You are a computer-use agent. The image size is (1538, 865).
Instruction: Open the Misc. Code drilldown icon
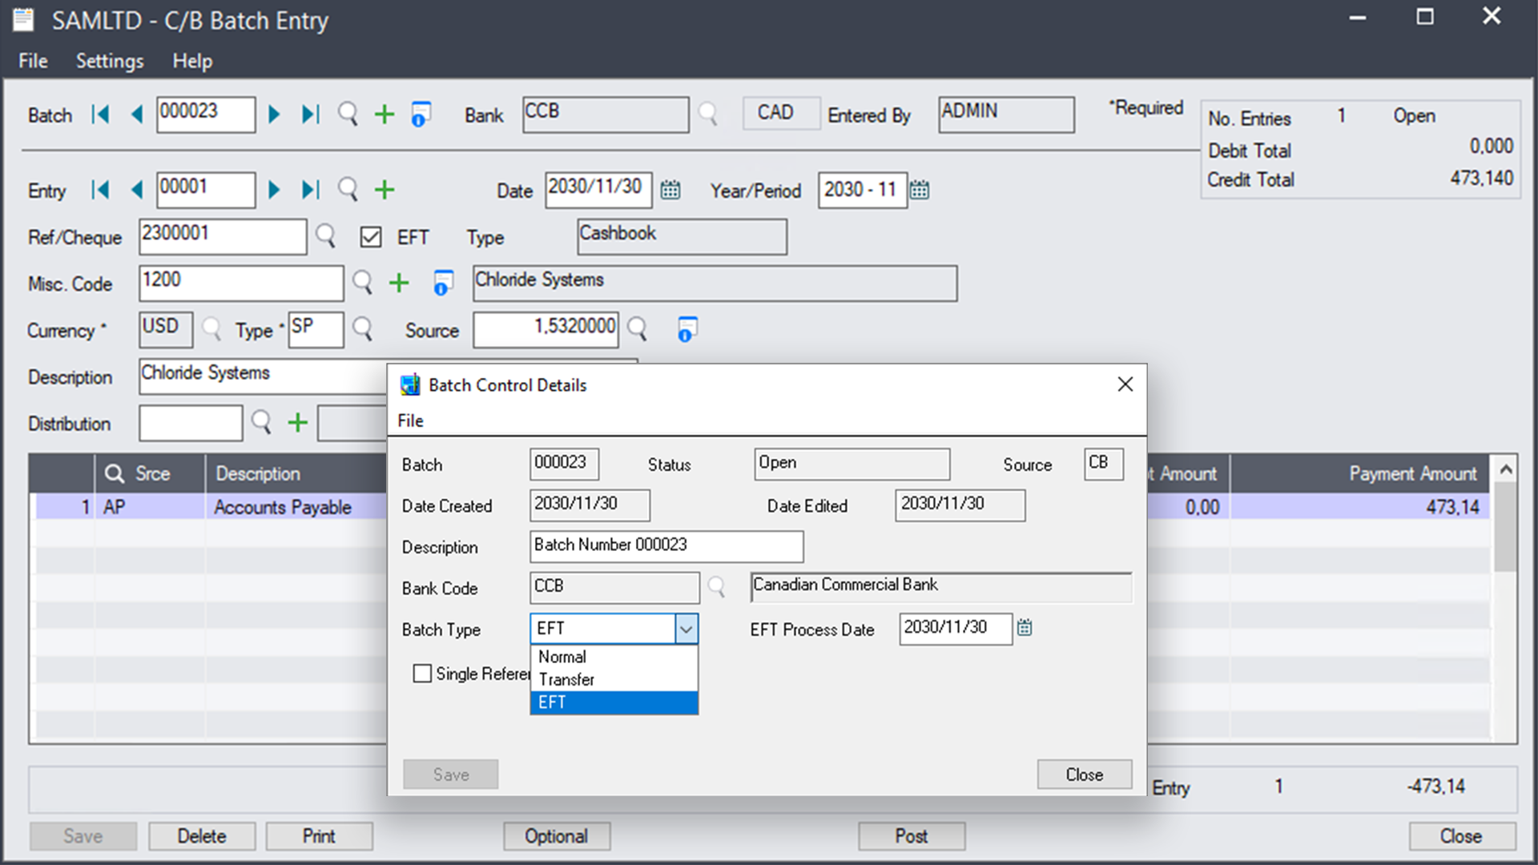[442, 284]
